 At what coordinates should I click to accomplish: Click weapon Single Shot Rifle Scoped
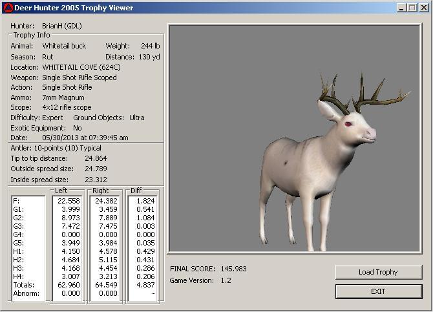point(79,78)
